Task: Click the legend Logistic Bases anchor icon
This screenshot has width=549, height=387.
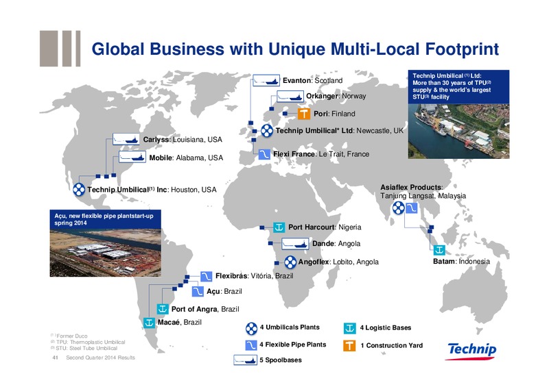Action: (349, 328)
